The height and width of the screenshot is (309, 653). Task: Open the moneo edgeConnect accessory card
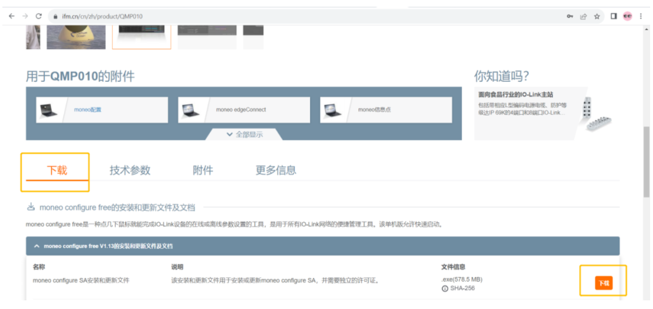(244, 110)
